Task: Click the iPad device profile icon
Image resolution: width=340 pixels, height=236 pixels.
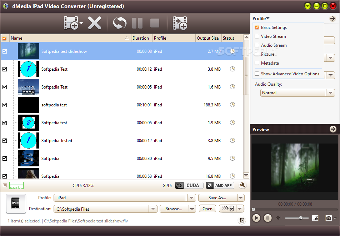Action: (16, 204)
